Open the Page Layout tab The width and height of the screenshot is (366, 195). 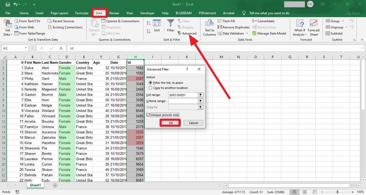(59, 13)
